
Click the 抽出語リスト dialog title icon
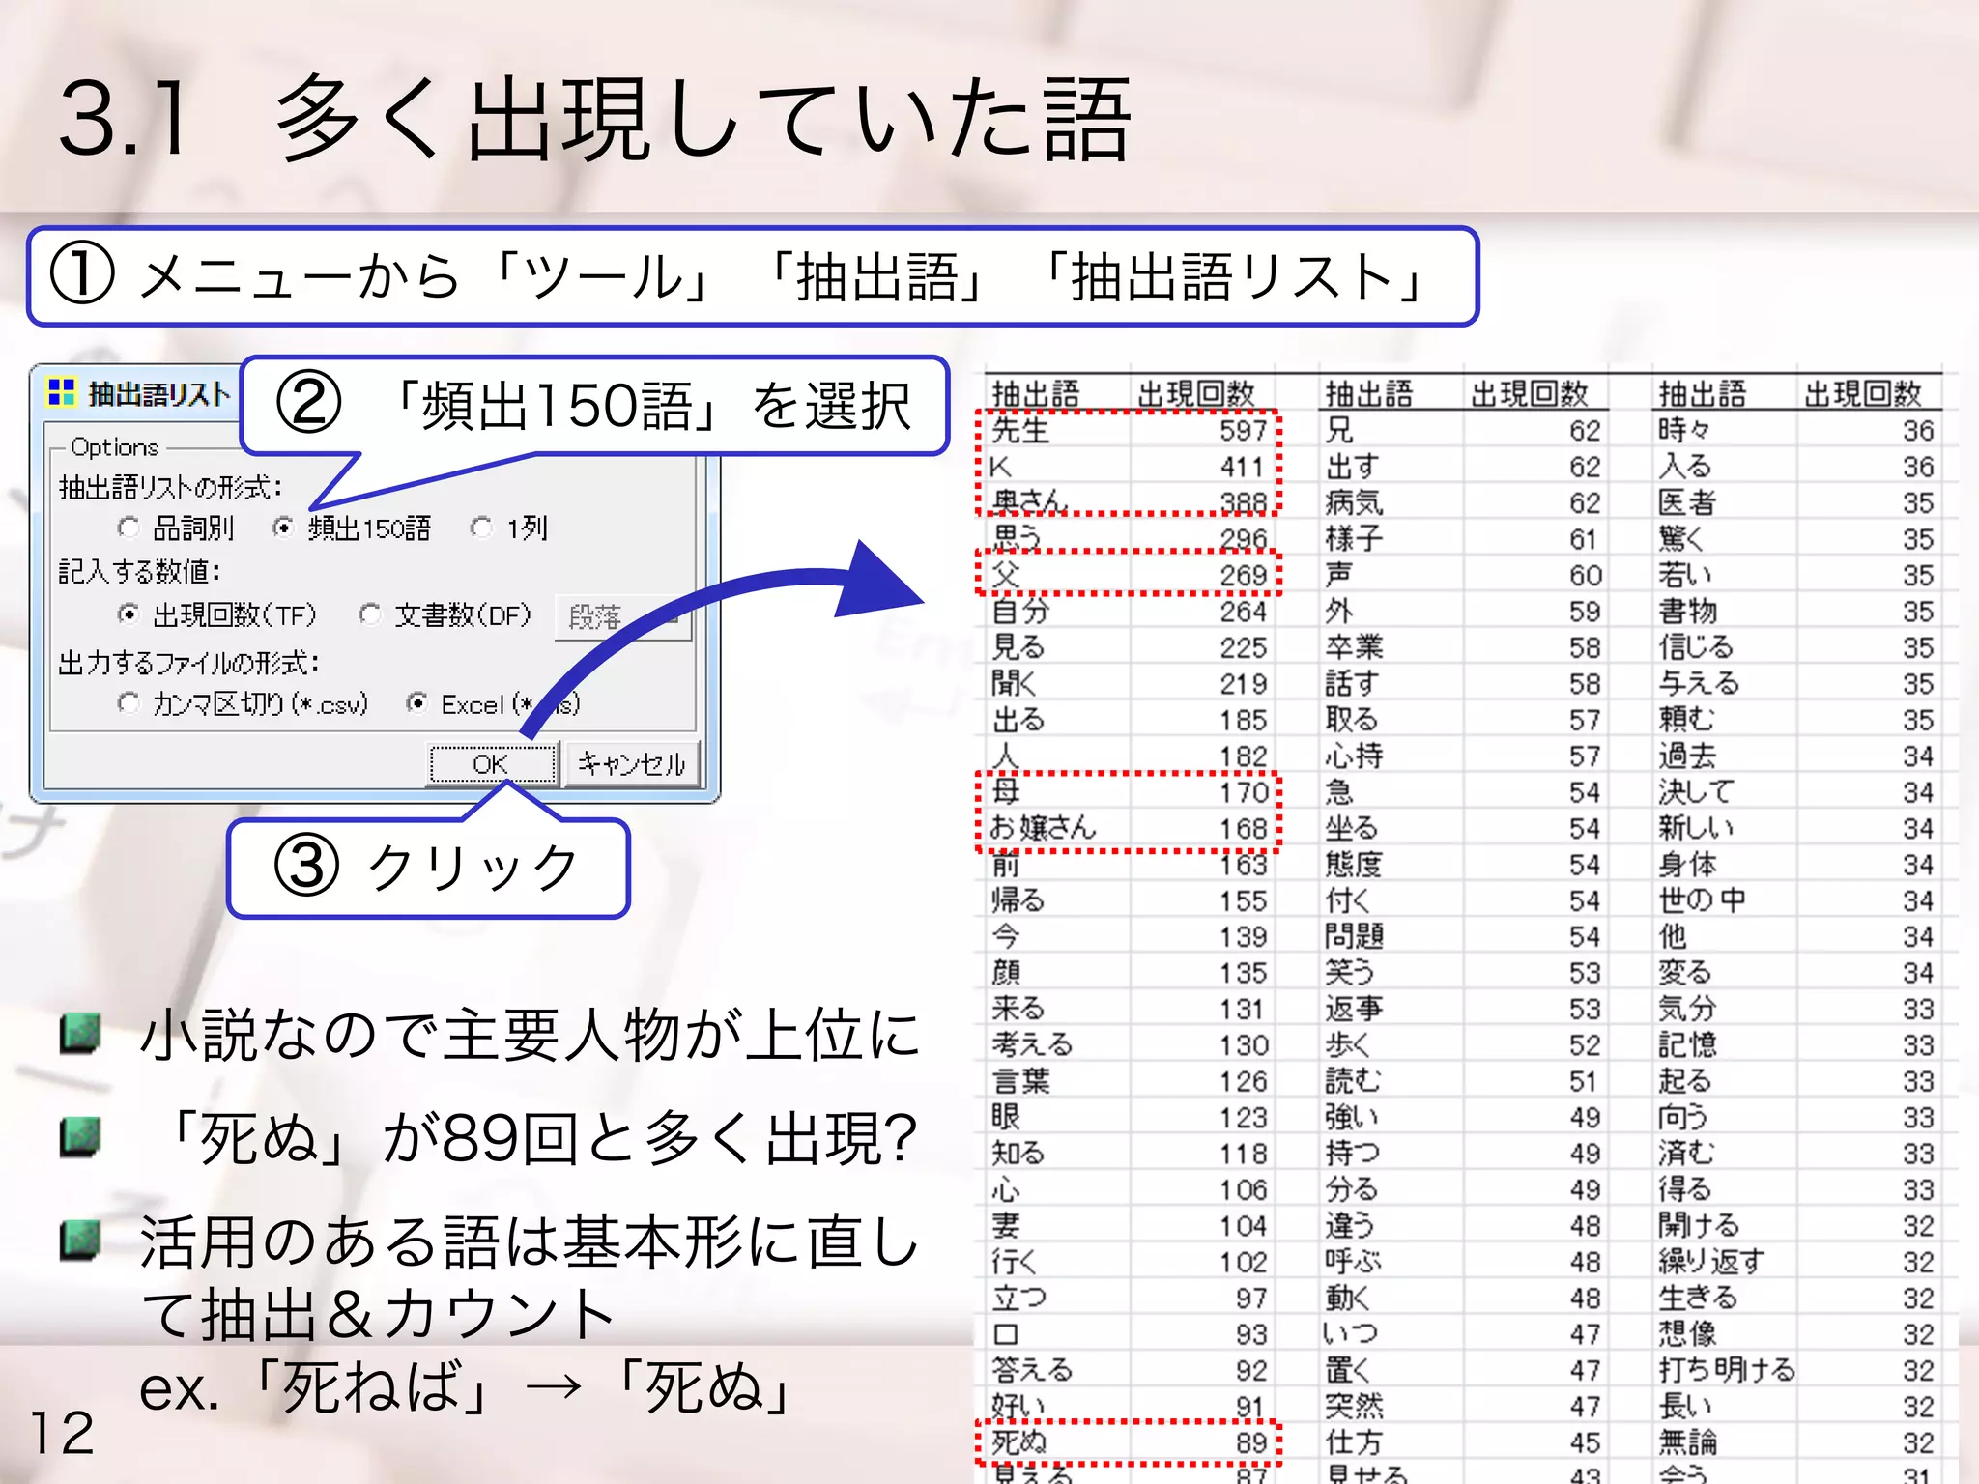tap(61, 392)
